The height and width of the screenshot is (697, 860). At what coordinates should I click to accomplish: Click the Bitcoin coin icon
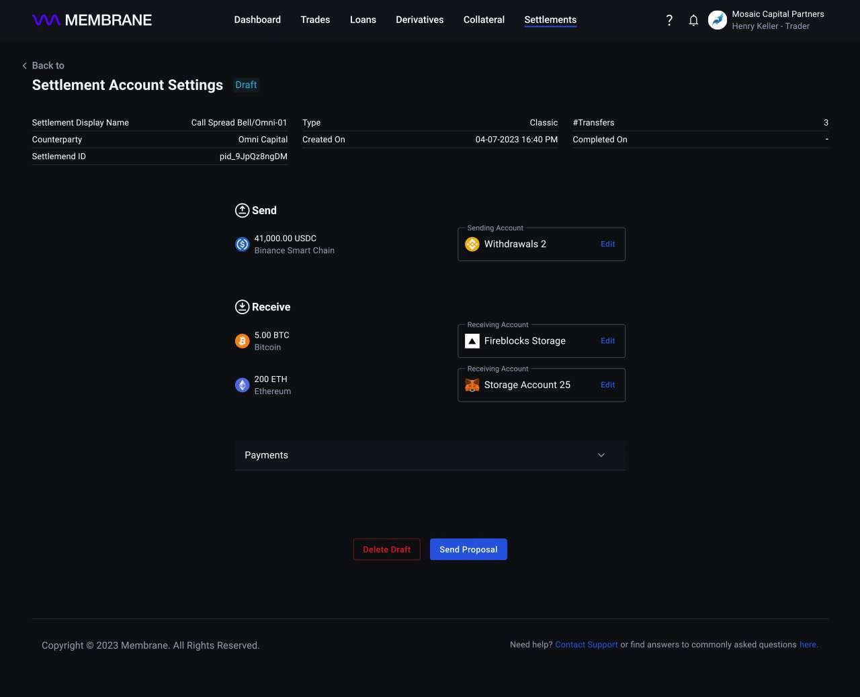pos(243,341)
